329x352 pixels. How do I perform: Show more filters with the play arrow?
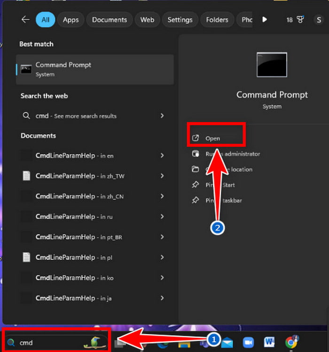265,20
